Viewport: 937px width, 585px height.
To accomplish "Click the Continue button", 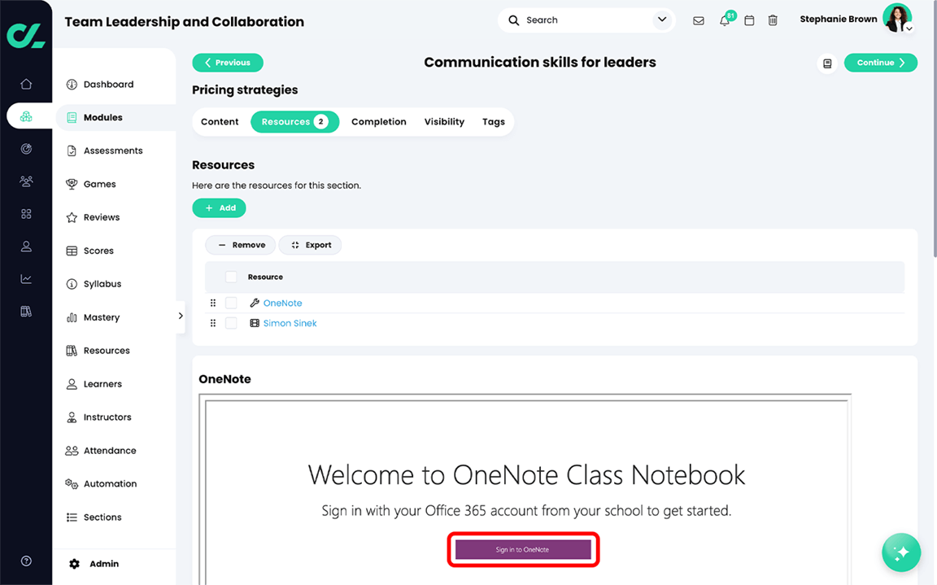I will pos(880,63).
